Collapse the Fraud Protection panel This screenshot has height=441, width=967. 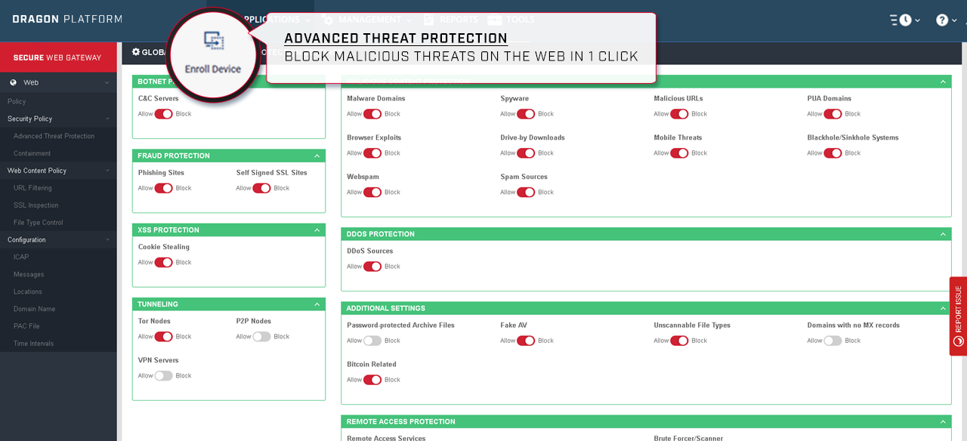[x=317, y=156]
